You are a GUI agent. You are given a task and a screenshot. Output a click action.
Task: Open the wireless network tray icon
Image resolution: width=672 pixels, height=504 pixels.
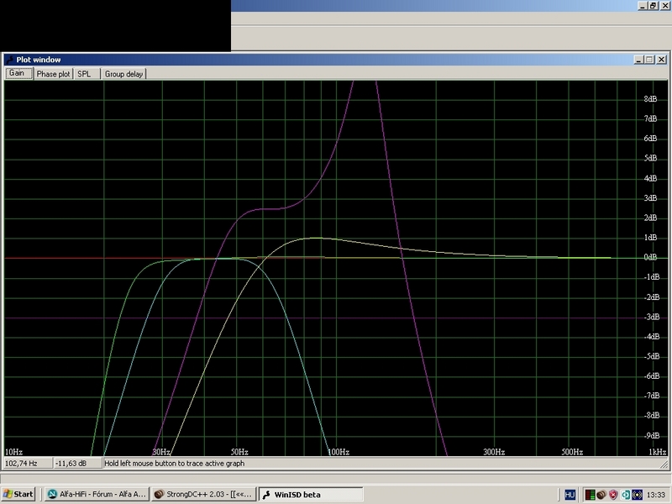click(x=637, y=494)
